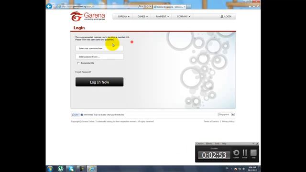Click the Garena logo
Viewport: 306px width, 172px height.
[x=88, y=16]
